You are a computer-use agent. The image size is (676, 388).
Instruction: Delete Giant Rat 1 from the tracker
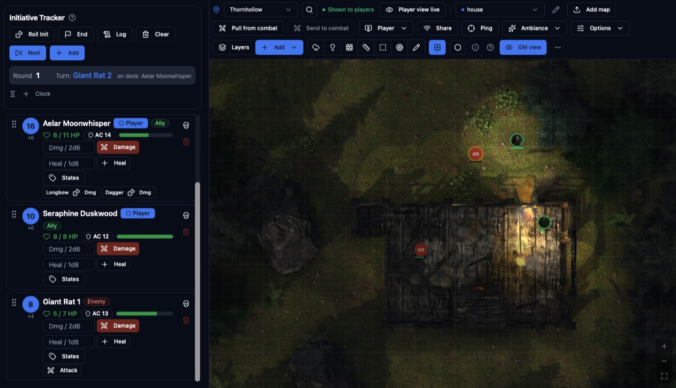[186, 320]
